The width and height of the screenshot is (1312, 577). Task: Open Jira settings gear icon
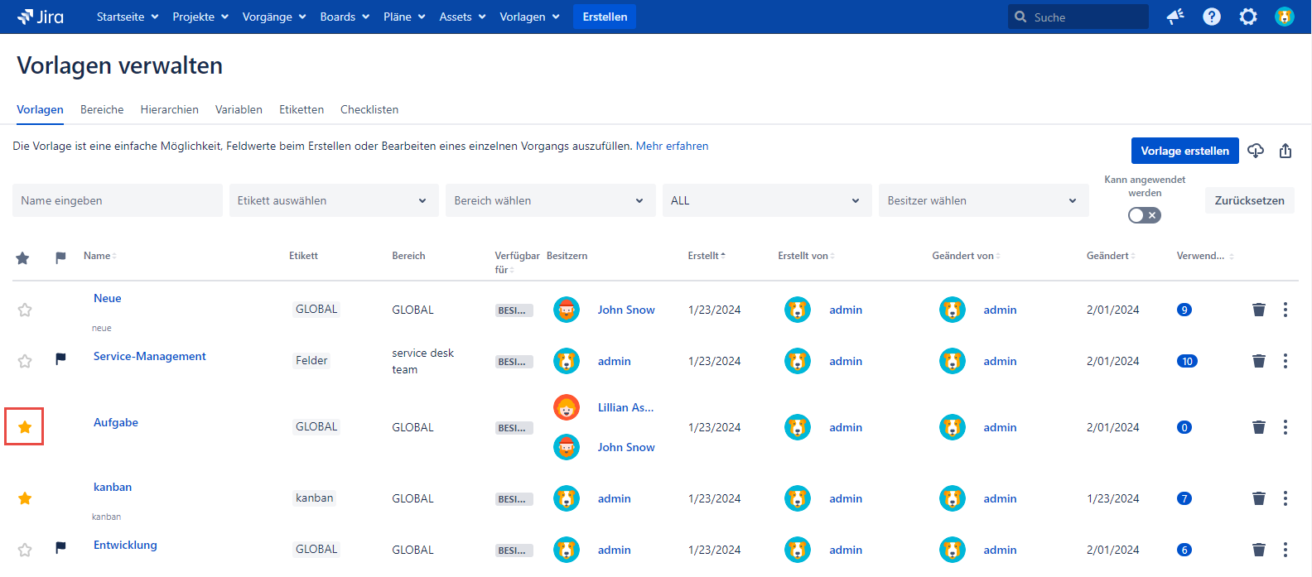click(x=1248, y=17)
